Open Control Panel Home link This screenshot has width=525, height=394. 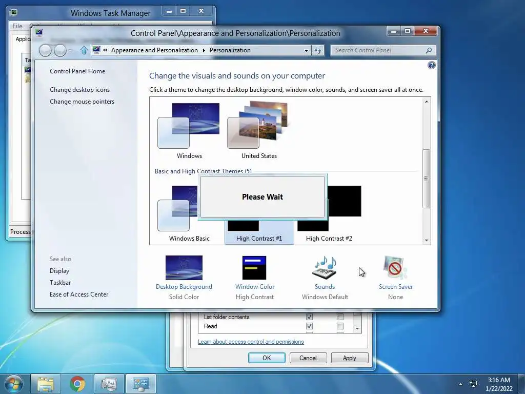tap(77, 71)
